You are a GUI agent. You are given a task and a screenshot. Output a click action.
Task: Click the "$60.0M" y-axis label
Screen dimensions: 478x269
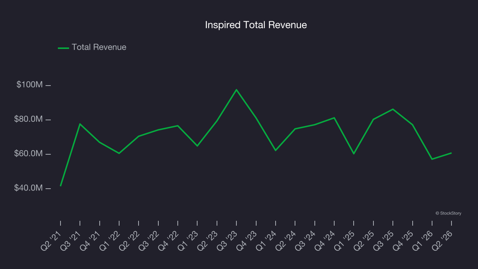click(28, 154)
